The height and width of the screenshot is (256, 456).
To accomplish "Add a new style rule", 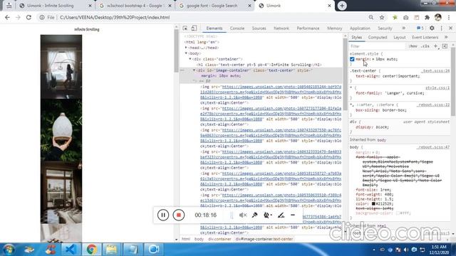I will [435, 46].
